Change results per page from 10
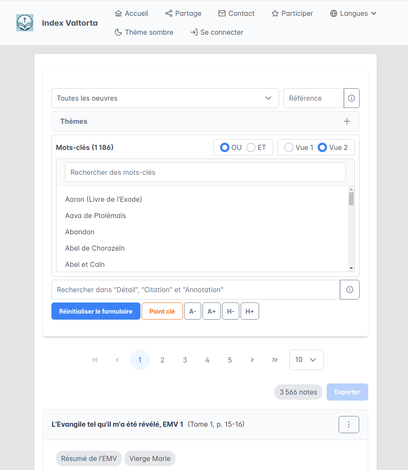Screen dimensions: 408x470 (306, 360)
